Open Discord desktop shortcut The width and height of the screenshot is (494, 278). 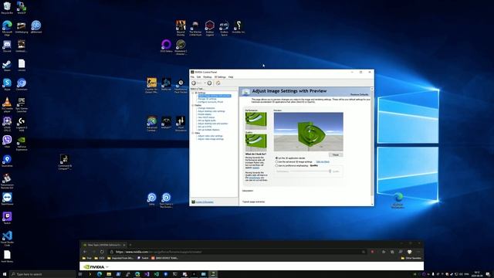tap(7, 46)
